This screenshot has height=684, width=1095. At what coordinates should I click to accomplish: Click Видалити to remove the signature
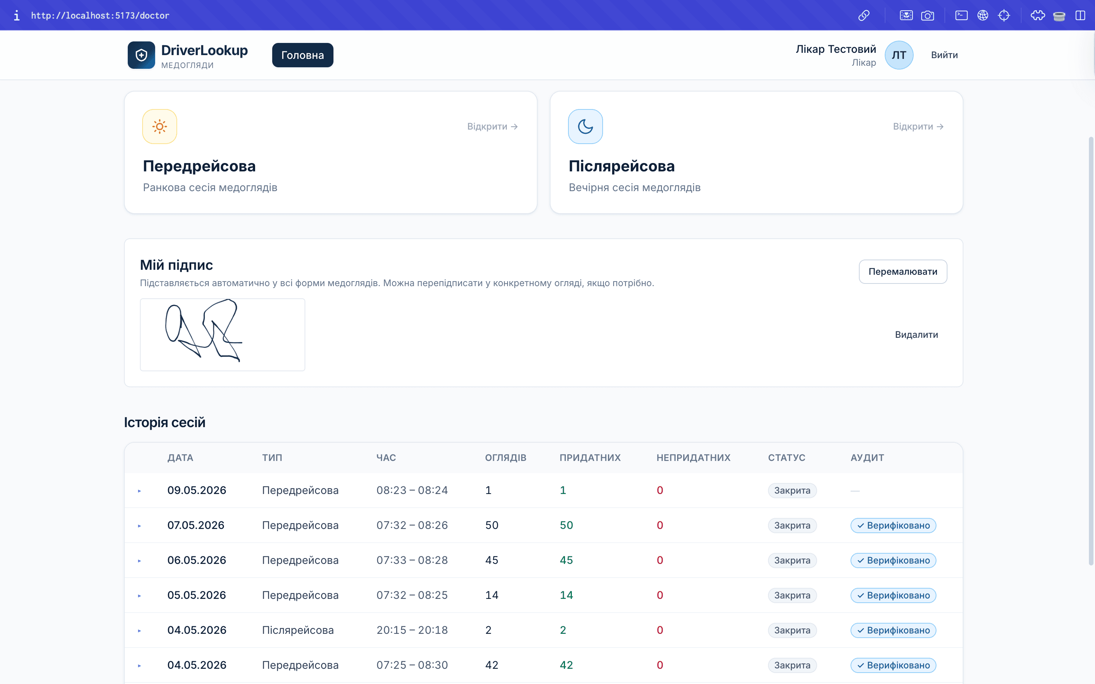pyautogui.click(x=916, y=335)
